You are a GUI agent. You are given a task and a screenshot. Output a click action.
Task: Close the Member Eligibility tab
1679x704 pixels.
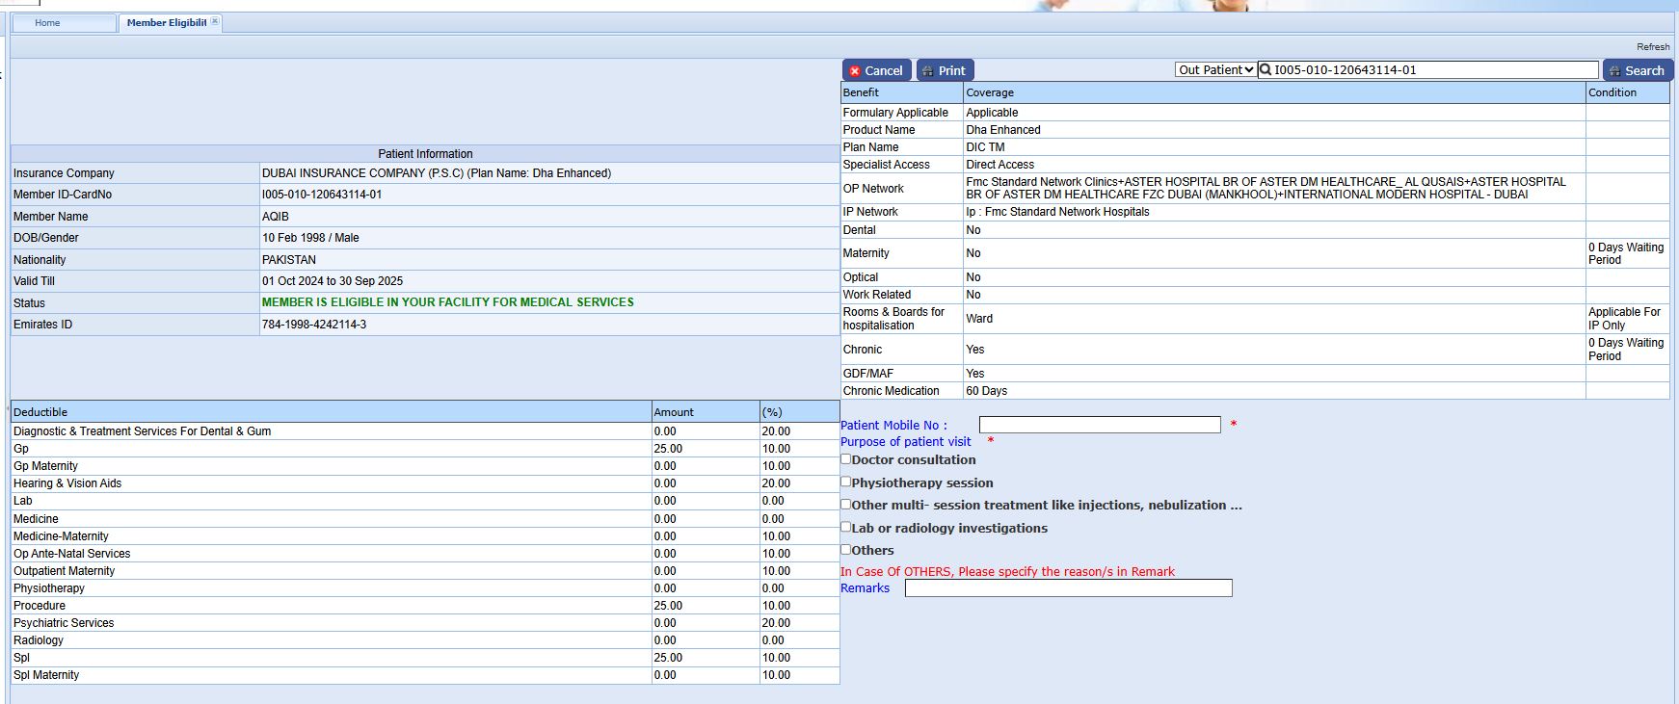(215, 21)
